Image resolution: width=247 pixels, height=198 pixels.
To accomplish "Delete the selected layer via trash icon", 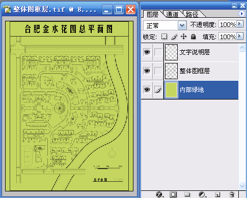I will 232,194.
